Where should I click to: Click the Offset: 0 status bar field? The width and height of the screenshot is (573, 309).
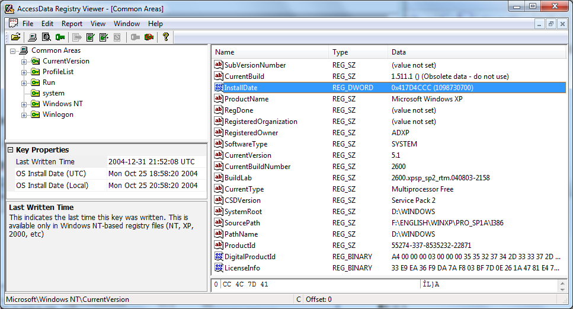pyautogui.click(x=319, y=299)
